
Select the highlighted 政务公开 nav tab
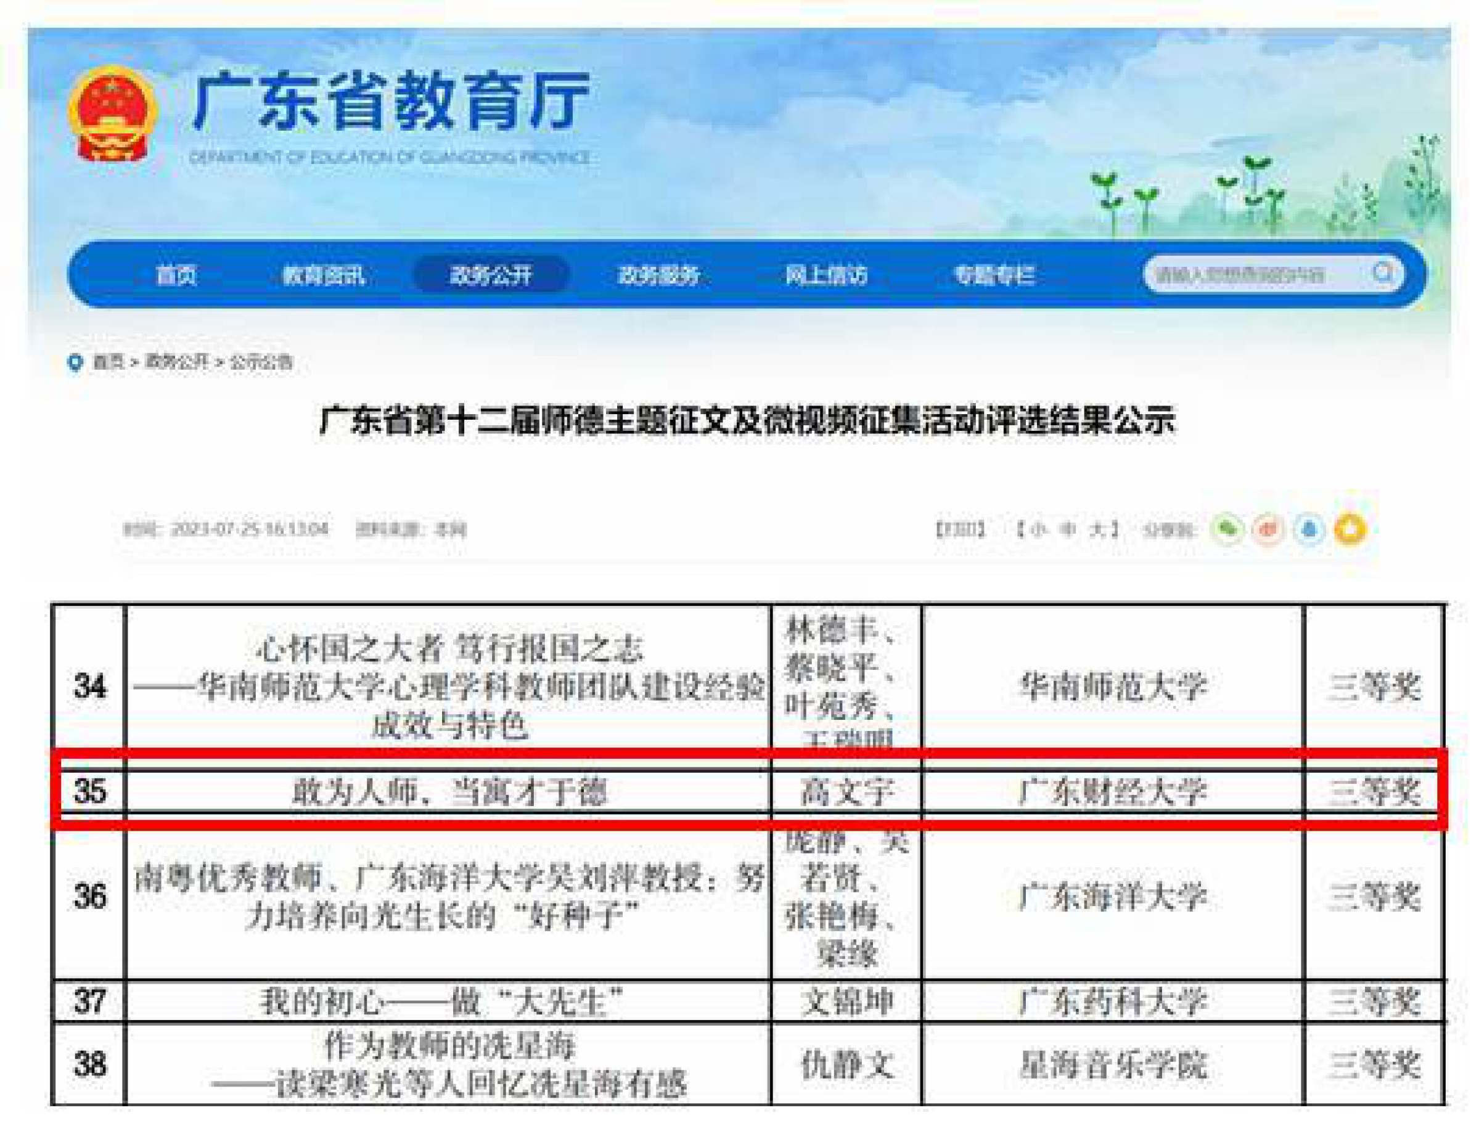pos(491,275)
